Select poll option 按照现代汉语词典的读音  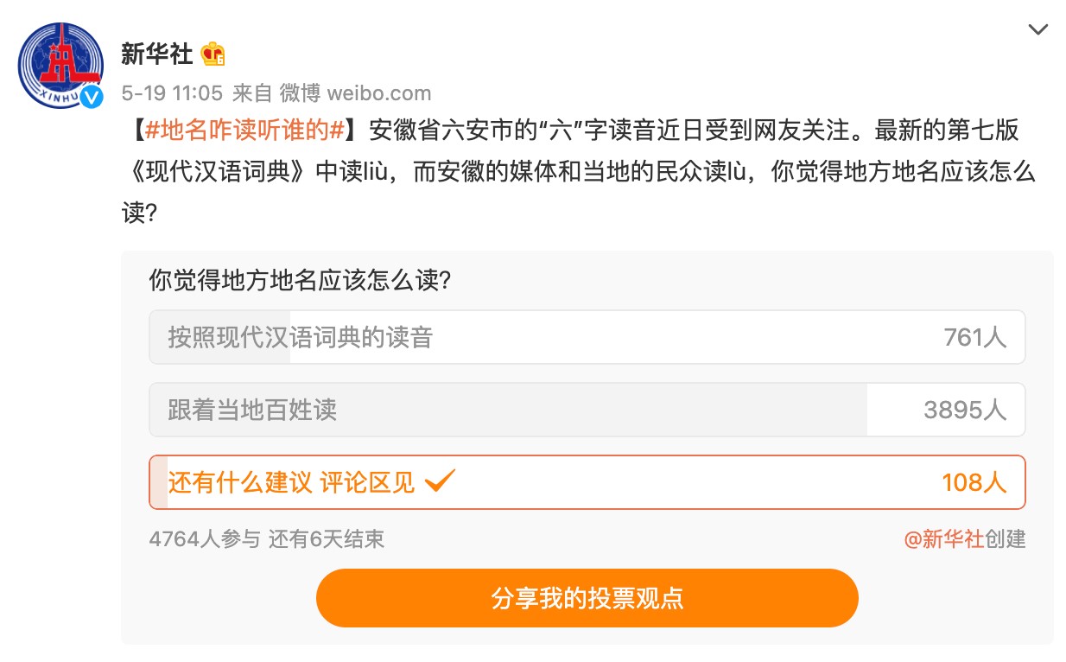coord(301,337)
